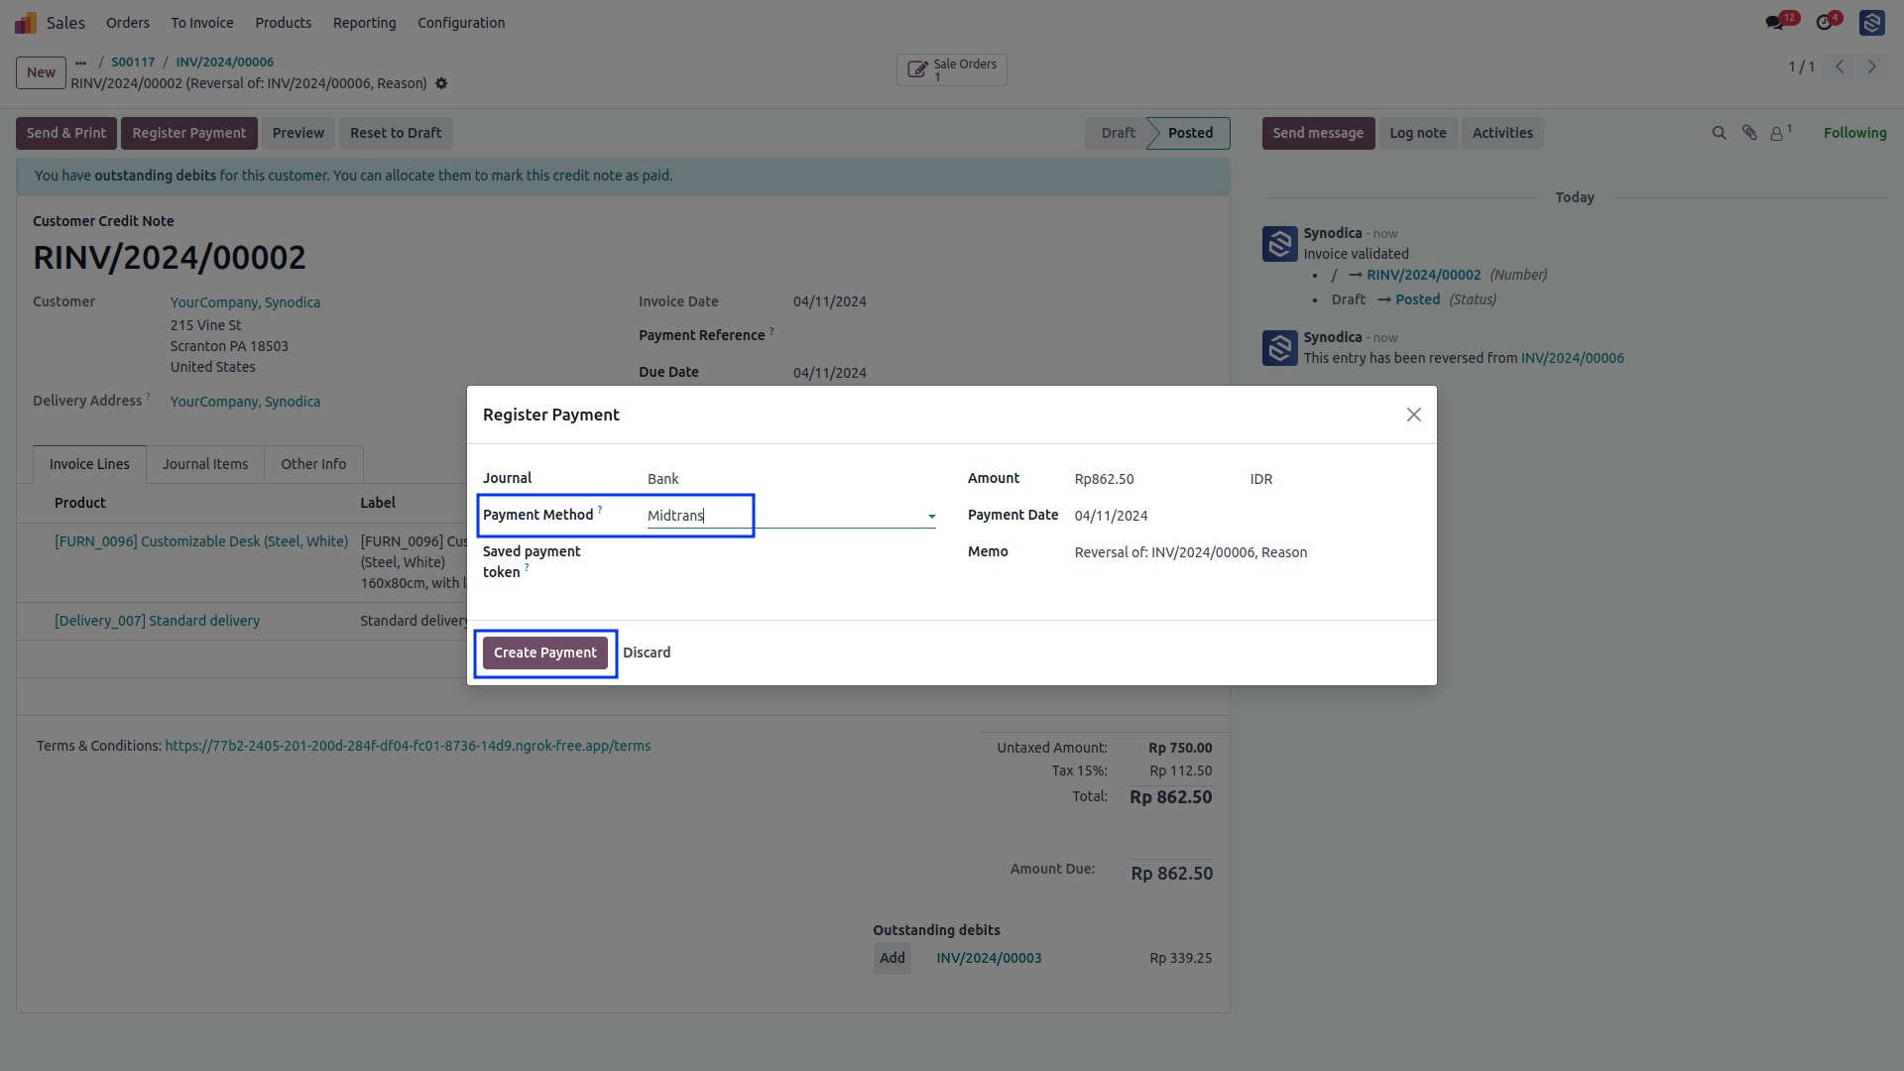
Task: Open the To Invoice menu
Action: click(202, 23)
